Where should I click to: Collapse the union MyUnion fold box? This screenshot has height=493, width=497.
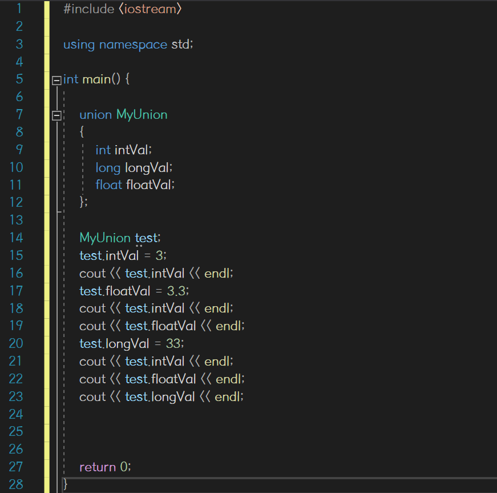click(56, 115)
